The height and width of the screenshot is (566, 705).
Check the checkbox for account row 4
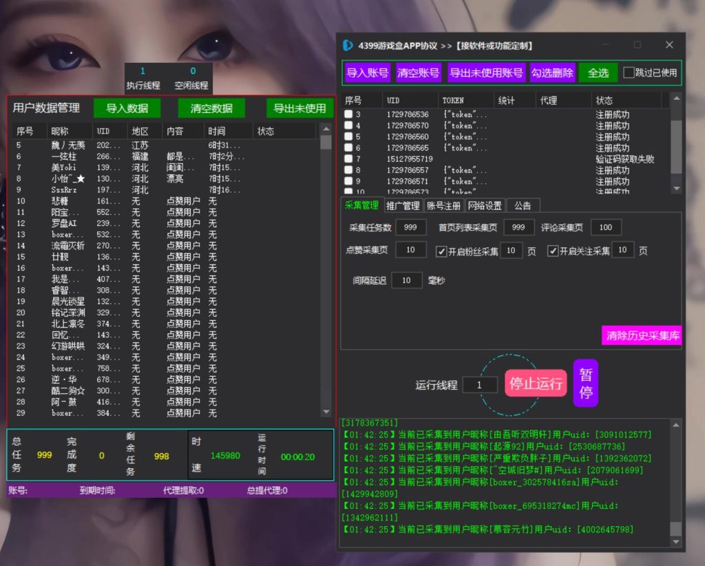pos(348,125)
